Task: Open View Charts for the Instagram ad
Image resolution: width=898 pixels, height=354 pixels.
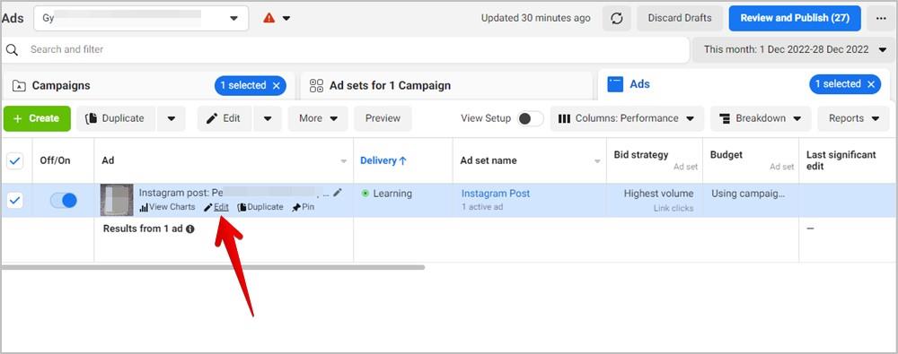Action: click(167, 207)
